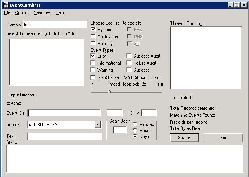
Task: Click the Search button
Action: coord(184,138)
